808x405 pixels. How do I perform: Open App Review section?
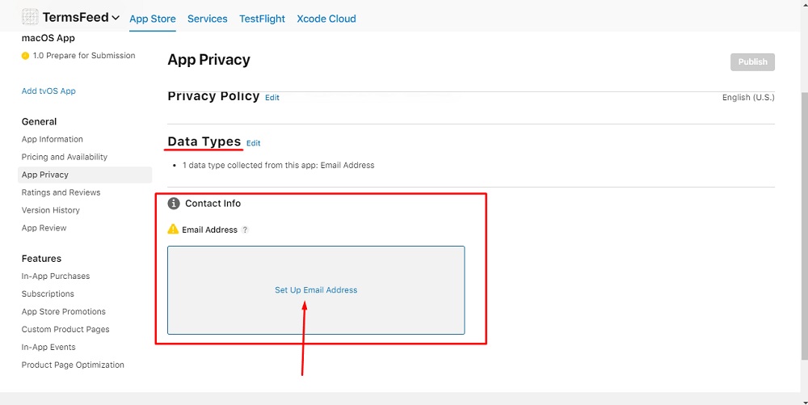point(44,228)
